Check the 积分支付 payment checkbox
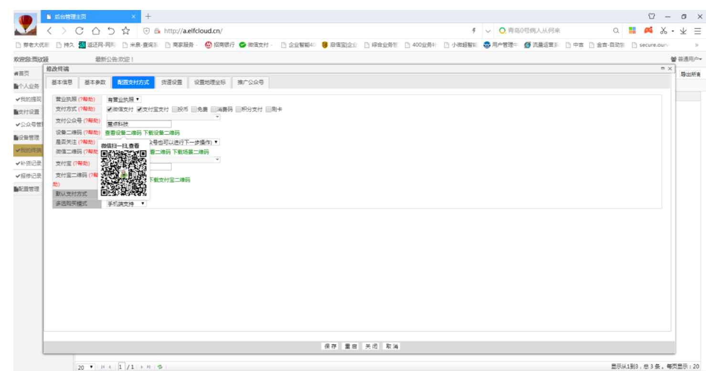706x371 pixels. [x=238, y=109]
